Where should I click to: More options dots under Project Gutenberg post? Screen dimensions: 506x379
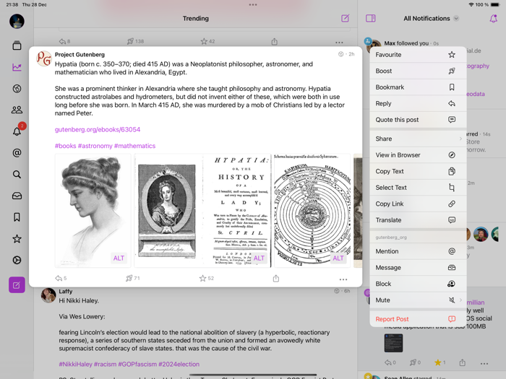(x=343, y=279)
